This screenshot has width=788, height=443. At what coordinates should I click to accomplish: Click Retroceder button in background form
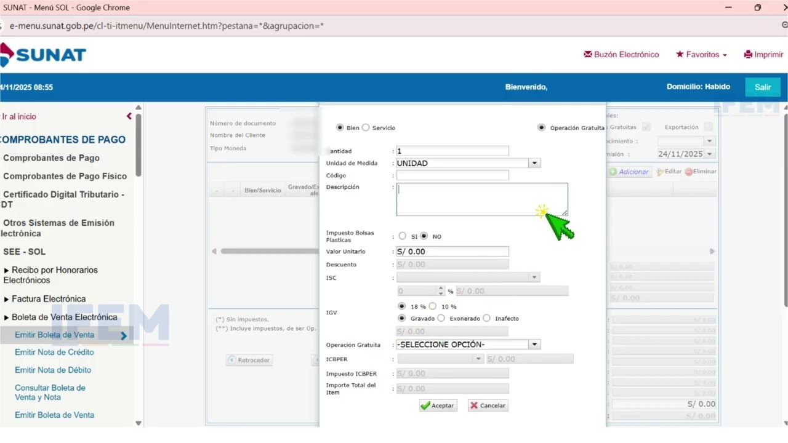[x=249, y=360]
